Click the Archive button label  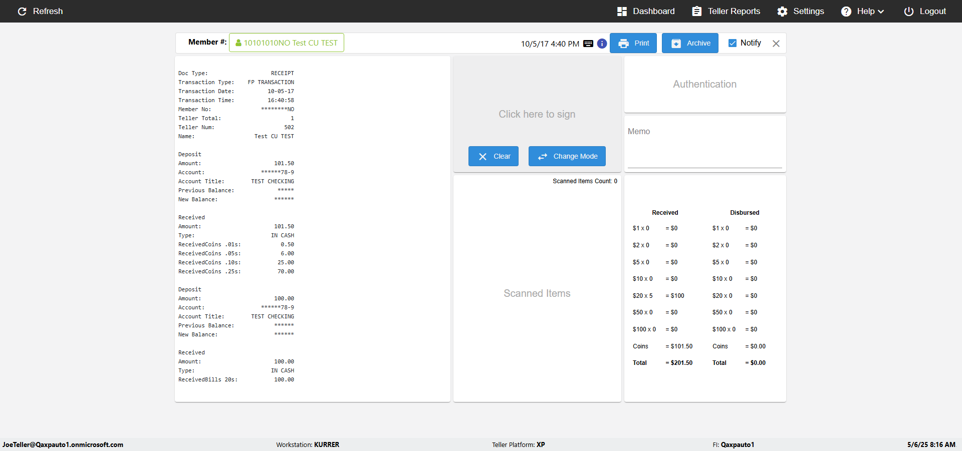(x=698, y=43)
